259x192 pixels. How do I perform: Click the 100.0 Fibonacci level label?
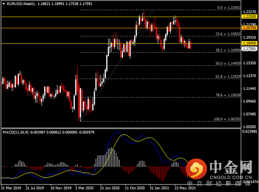point(227,119)
